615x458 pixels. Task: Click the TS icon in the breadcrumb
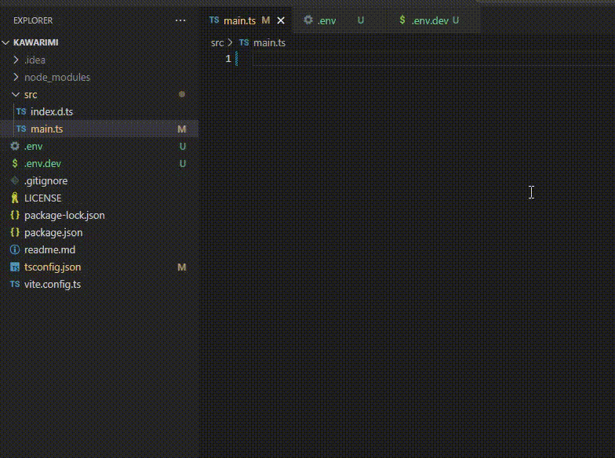tap(244, 42)
